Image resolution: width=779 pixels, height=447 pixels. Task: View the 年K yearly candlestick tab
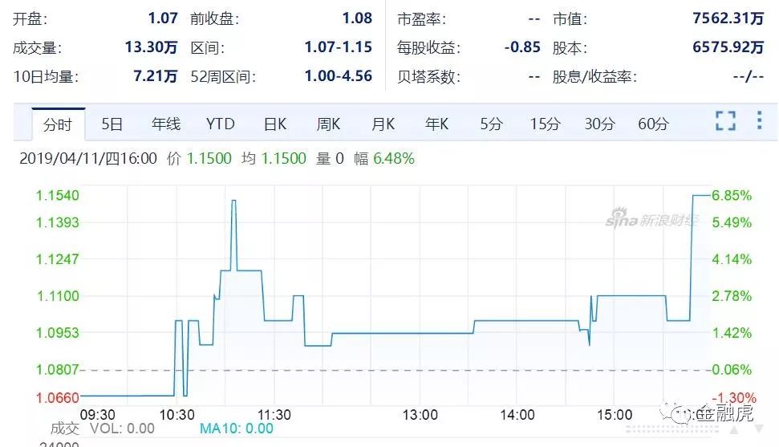pos(436,124)
